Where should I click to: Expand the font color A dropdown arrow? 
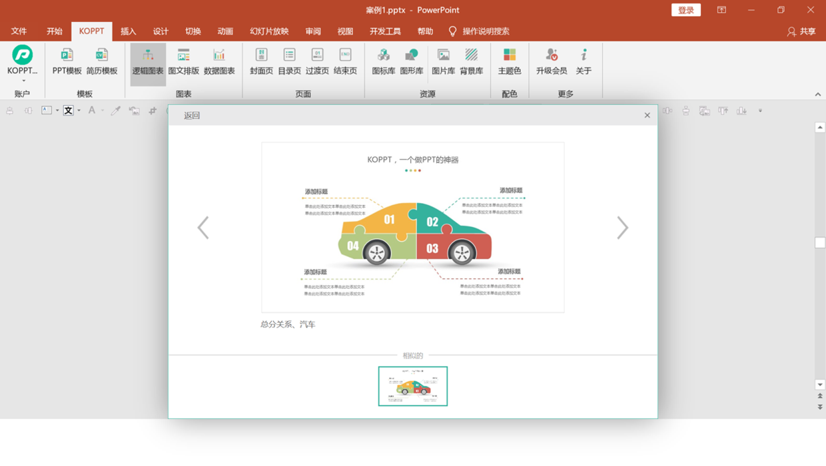[x=102, y=111]
